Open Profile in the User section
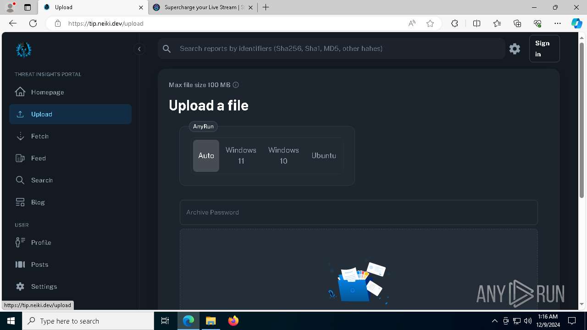The image size is (587, 330). pos(70,242)
